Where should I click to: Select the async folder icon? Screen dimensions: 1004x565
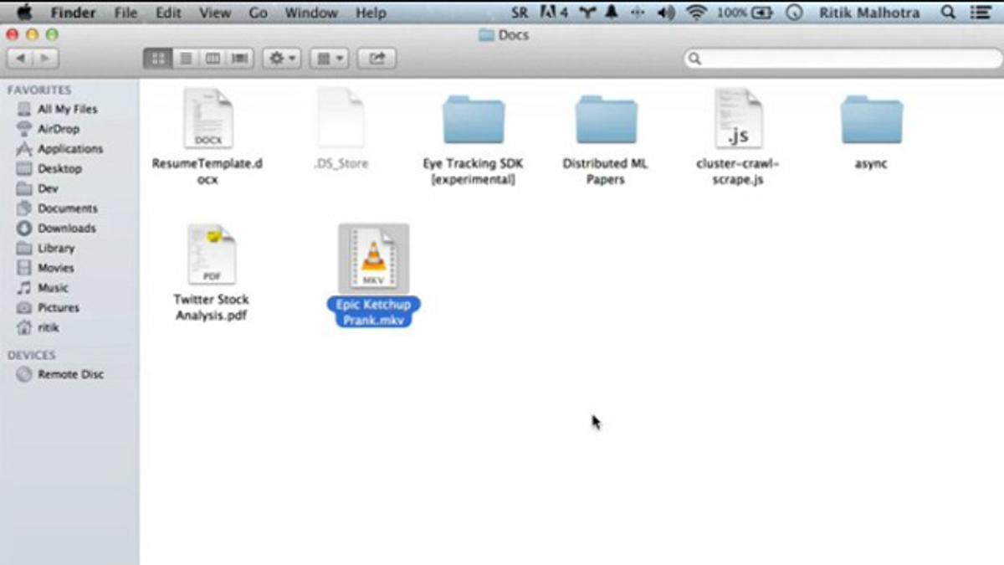[x=872, y=120]
